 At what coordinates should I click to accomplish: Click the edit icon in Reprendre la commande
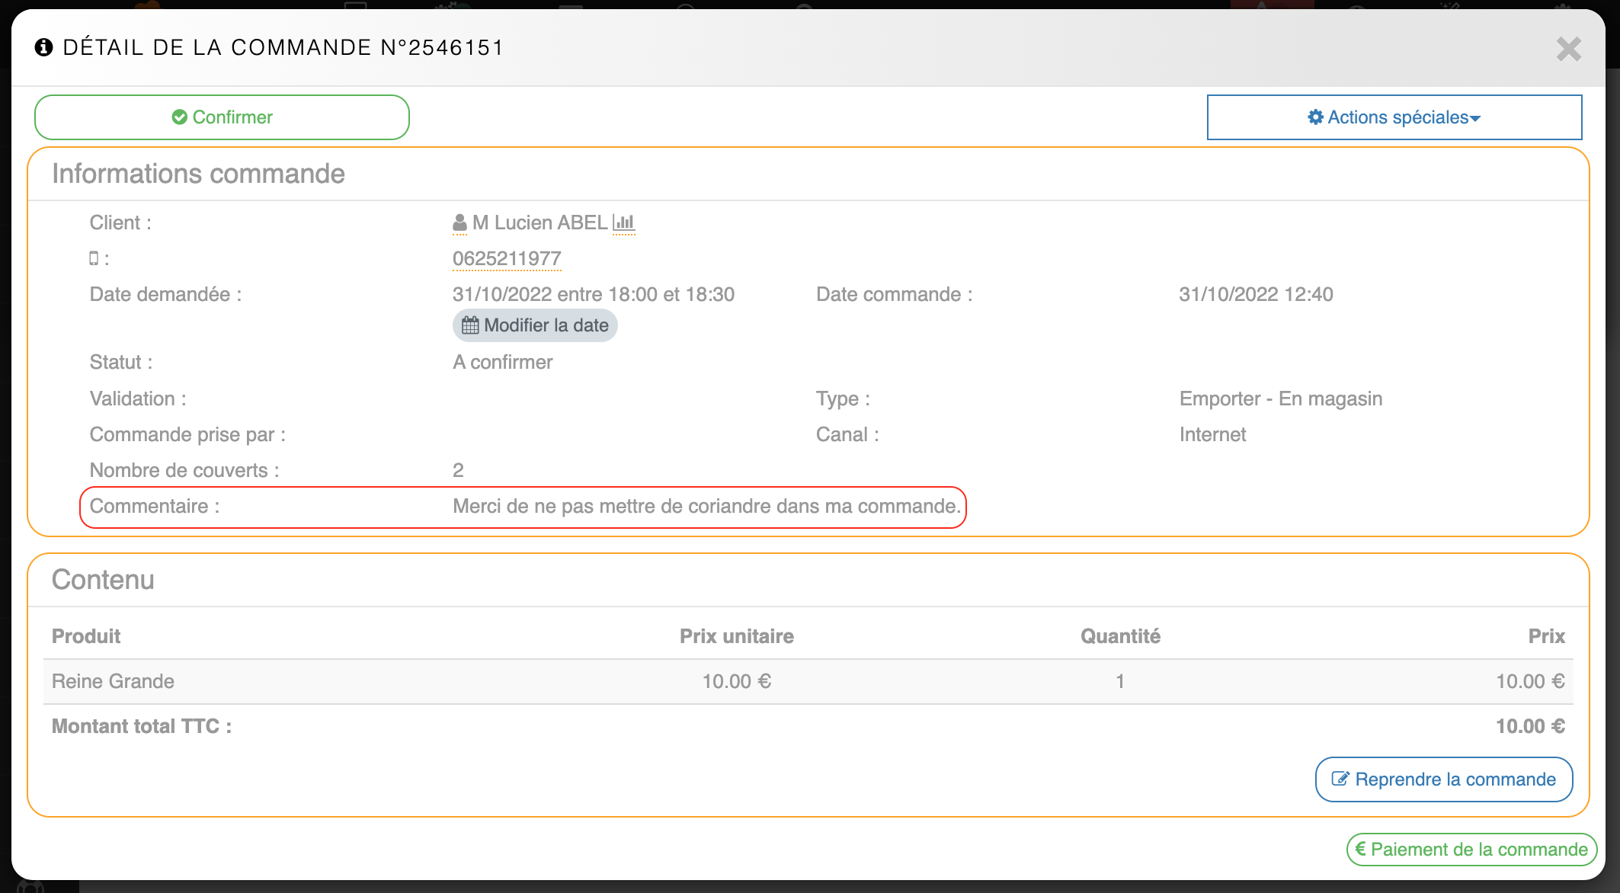1340,779
